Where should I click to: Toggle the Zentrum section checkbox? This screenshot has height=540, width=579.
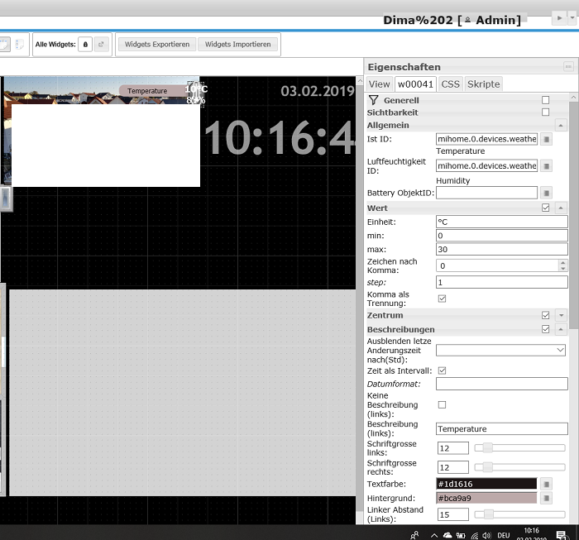pyautogui.click(x=545, y=315)
